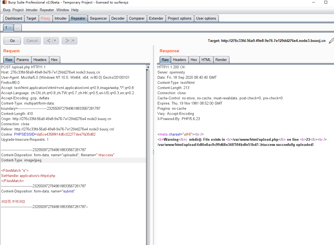
Task: Open the Project menu
Action: [x=18, y=10]
